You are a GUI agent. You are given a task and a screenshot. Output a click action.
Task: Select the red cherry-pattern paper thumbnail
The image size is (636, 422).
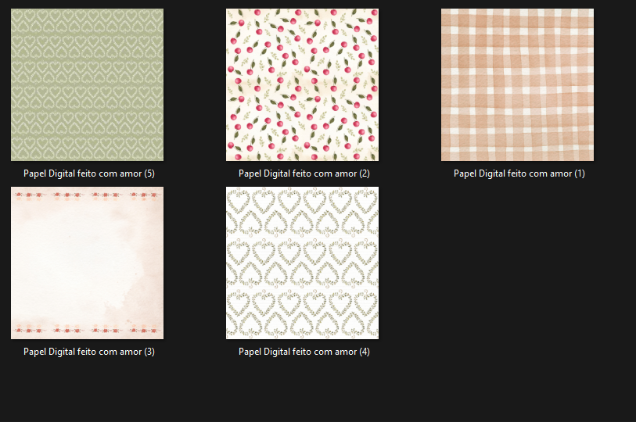302,84
